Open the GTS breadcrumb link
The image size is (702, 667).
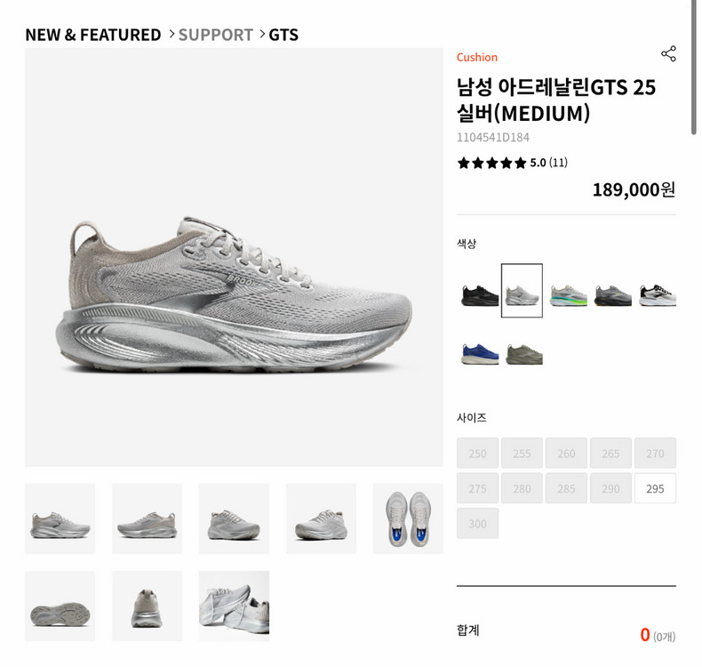click(x=283, y=35)
